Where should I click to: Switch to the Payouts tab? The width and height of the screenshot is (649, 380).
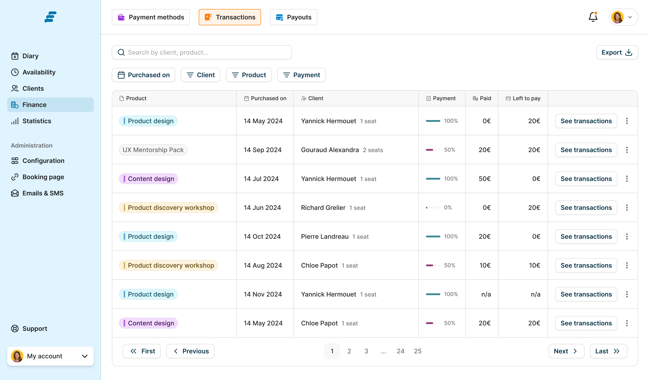click(x=293, y=17)
